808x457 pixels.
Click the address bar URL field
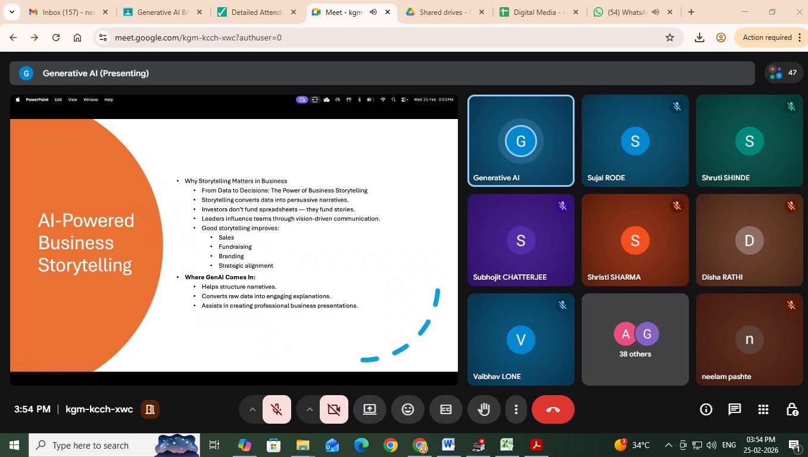tap(381, 37)
